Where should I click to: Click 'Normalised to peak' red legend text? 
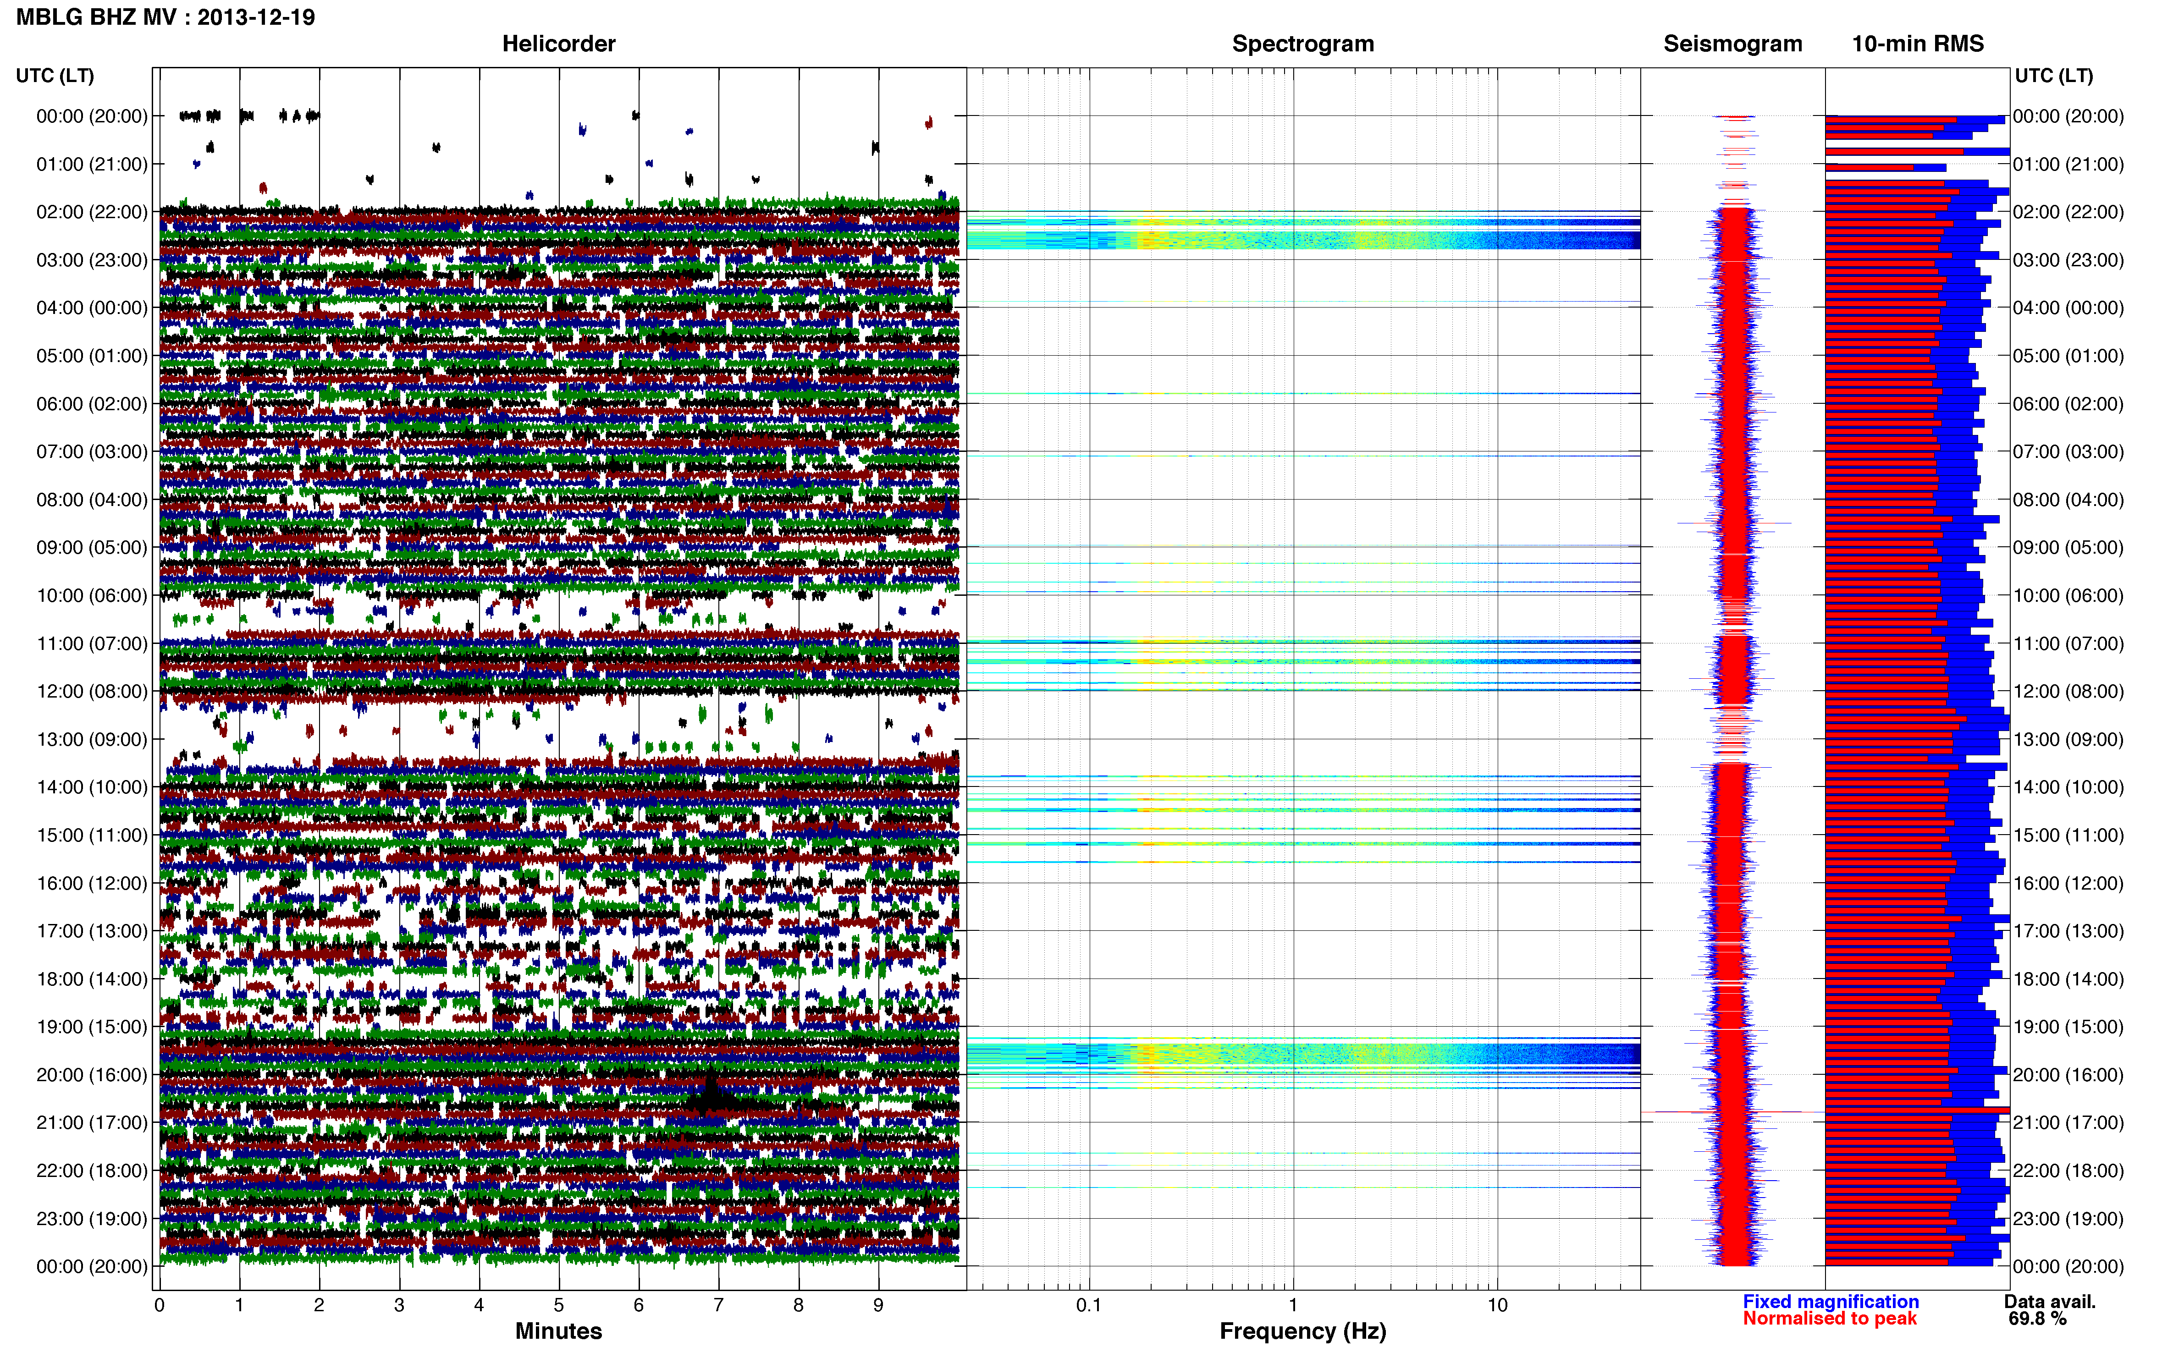[1830, 1319]
